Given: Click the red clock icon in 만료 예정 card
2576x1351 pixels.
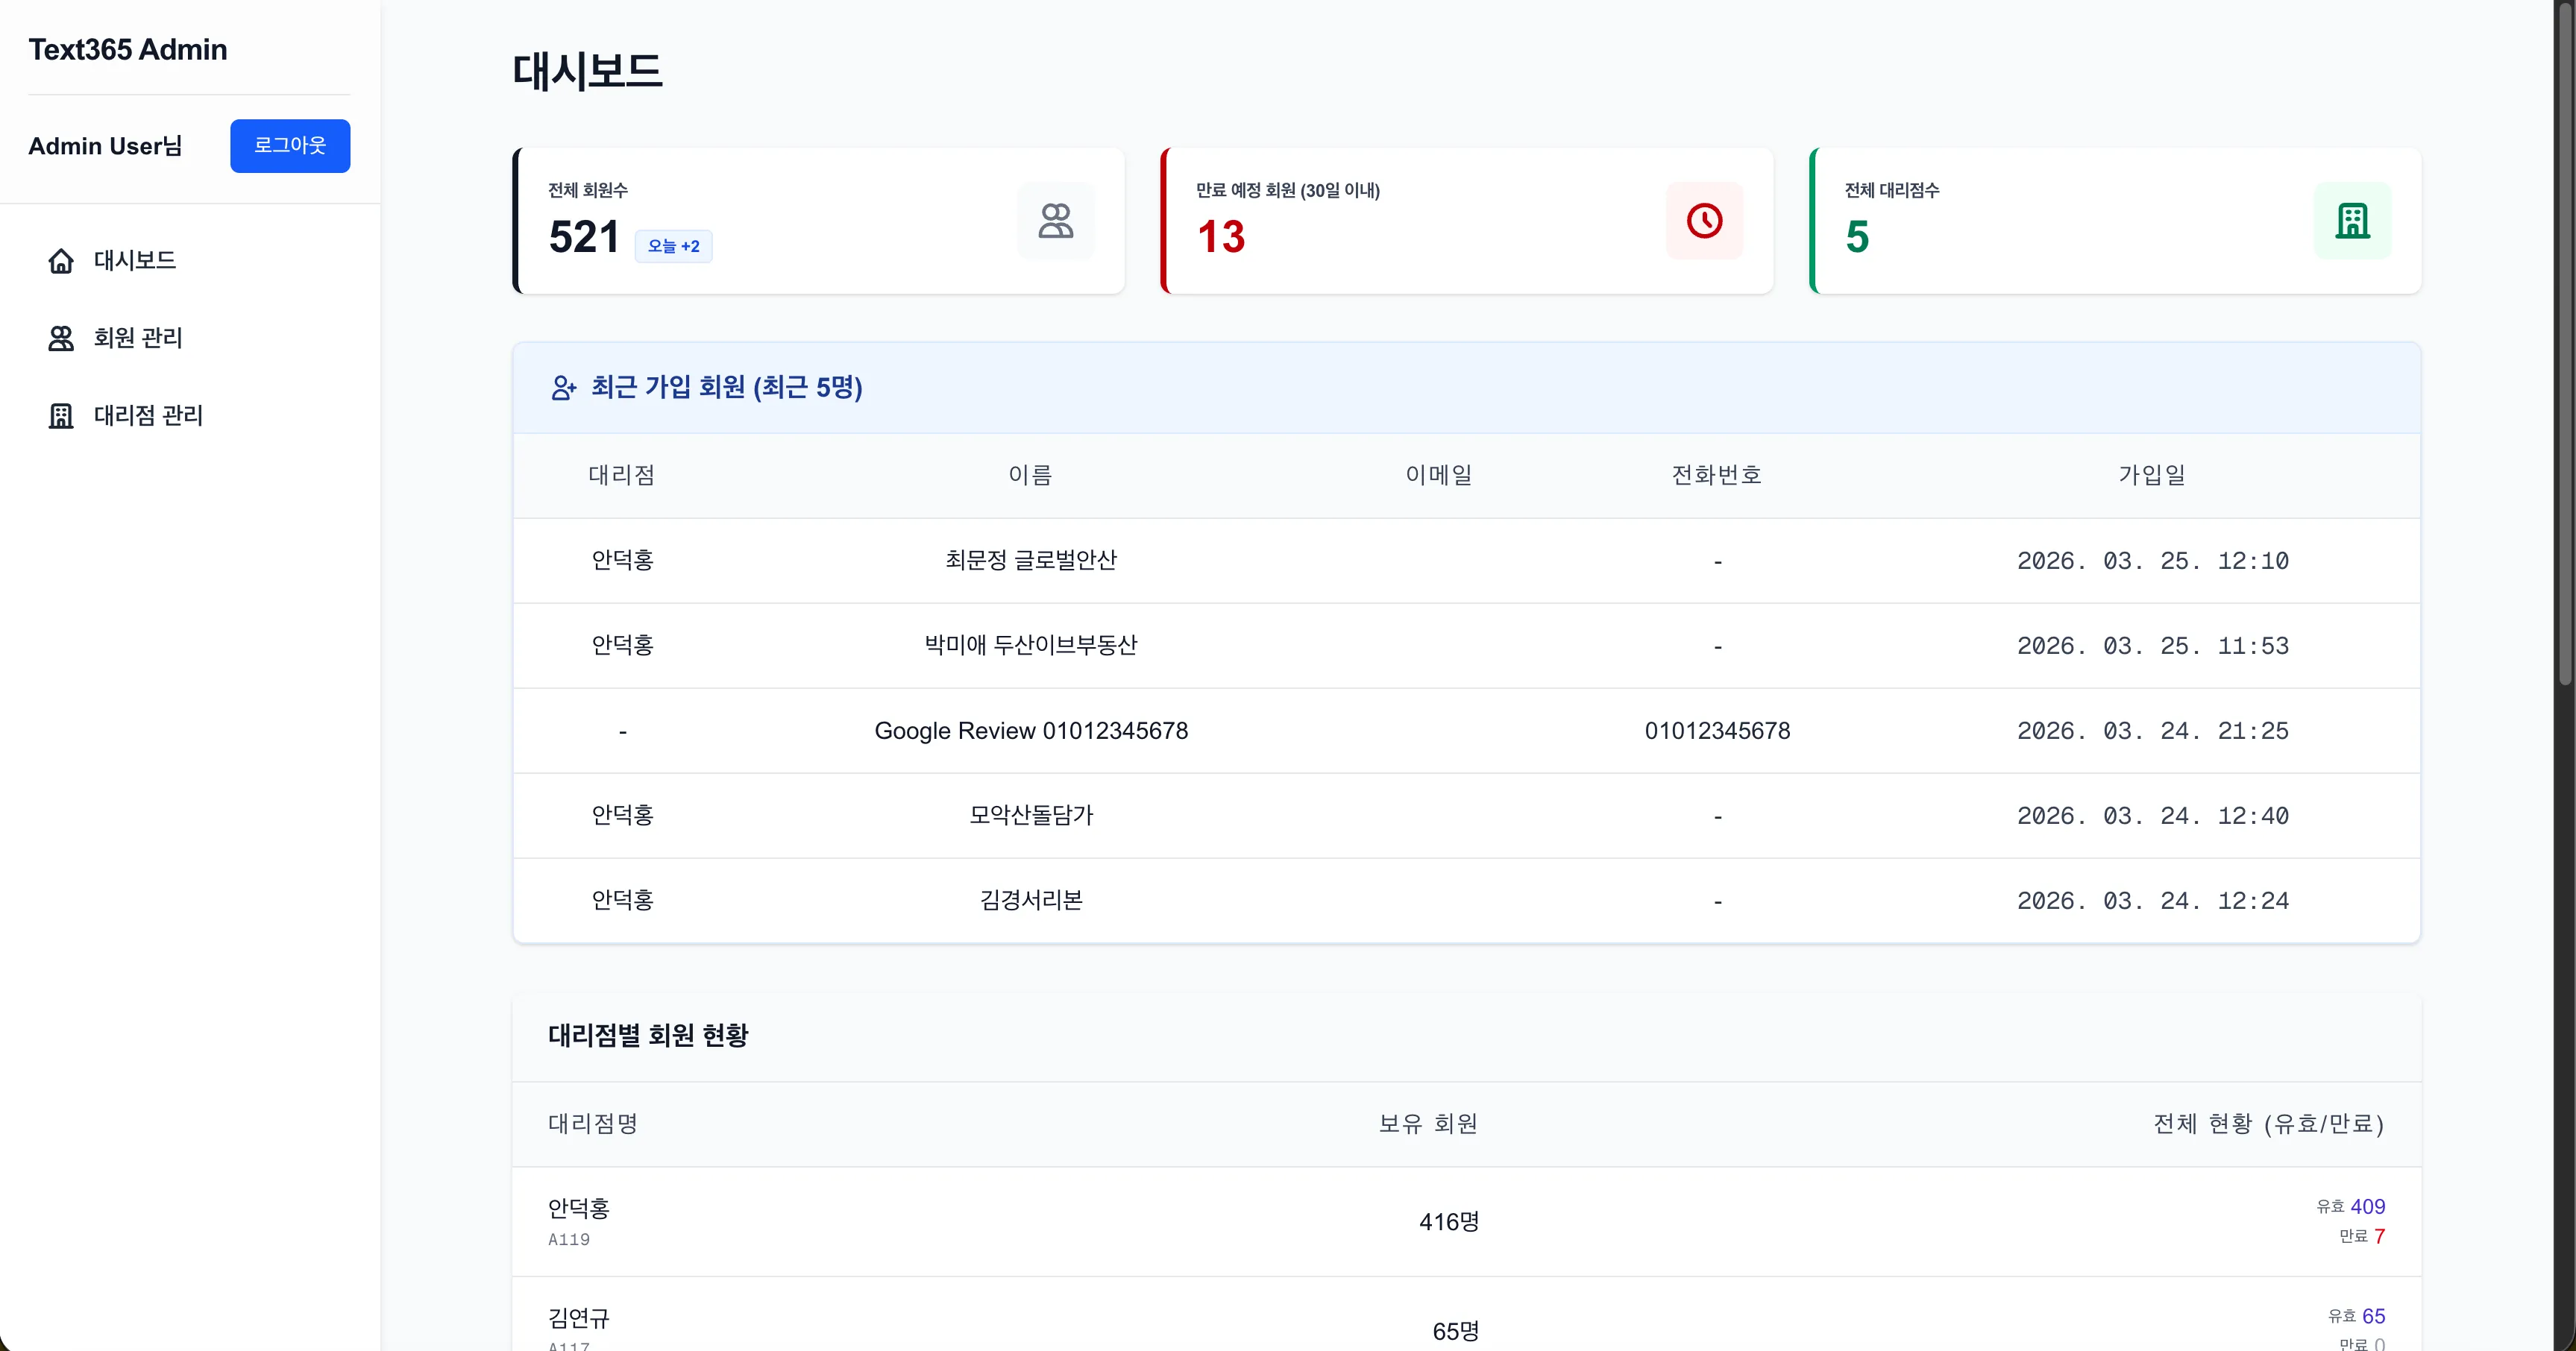Looking at the screenshot, I should 1704,221.
